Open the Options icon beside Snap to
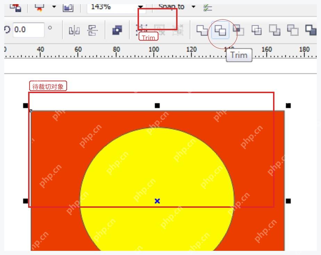This screenshot has width=321, height=255. [208, 8]
